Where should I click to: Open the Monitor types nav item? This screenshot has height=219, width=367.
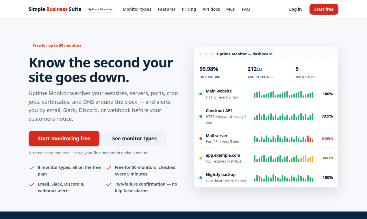(137, 9)
